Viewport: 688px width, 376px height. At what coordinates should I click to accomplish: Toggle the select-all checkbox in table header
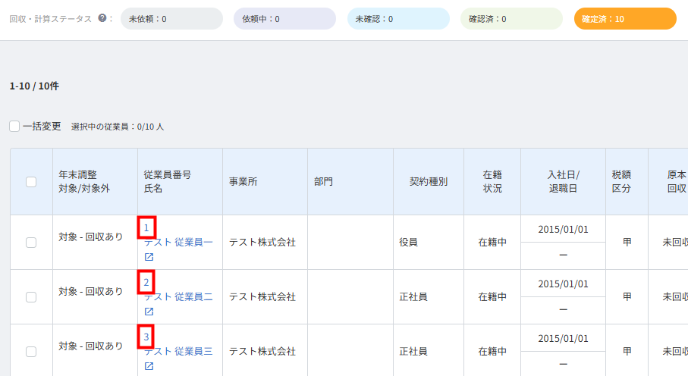tap(31, 182)
